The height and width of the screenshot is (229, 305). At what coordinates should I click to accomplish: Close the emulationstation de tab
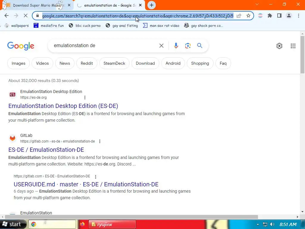[140, 5]
